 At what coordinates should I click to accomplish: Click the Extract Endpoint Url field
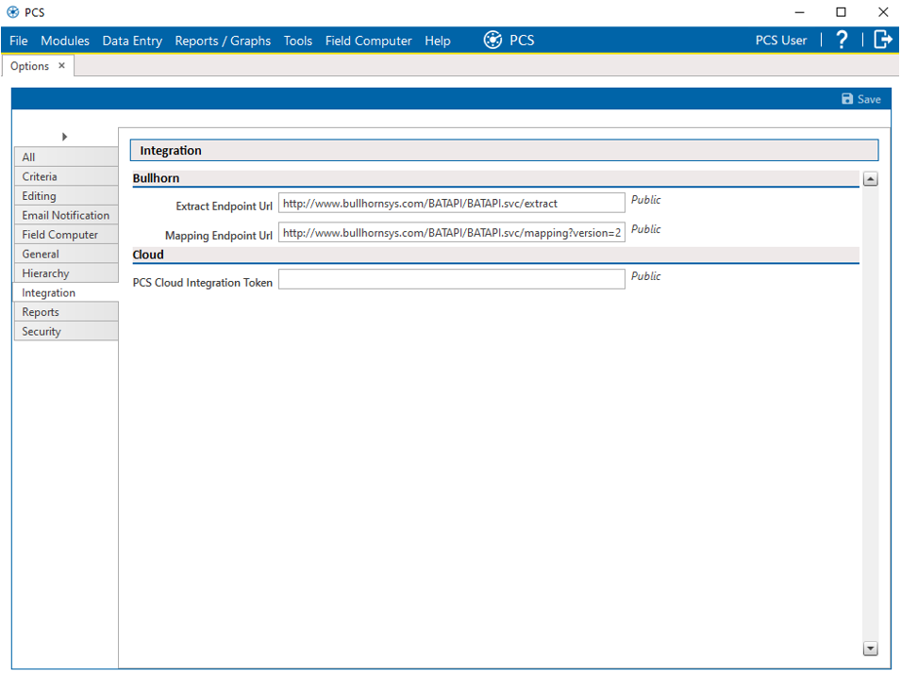click(x=452, y=203)
